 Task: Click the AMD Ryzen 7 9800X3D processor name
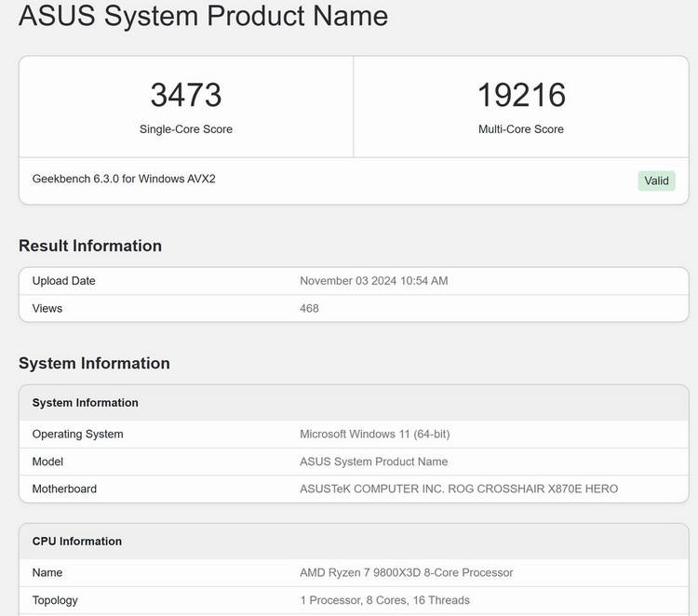tap(406, 573)
